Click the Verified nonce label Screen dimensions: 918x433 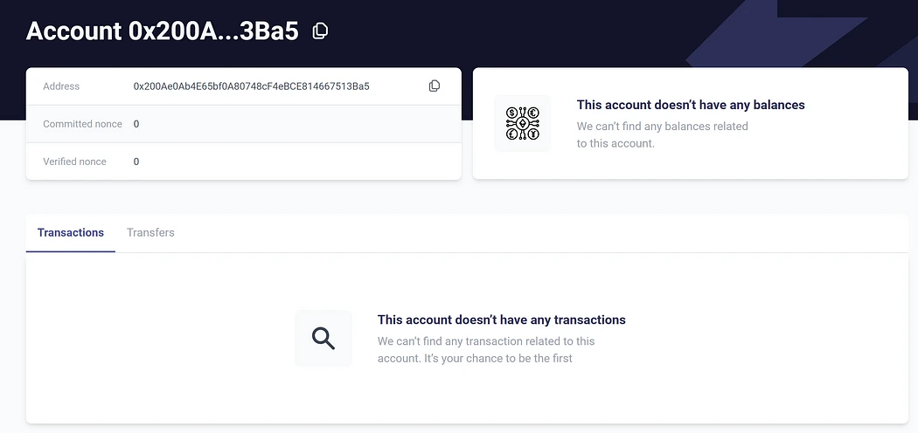coord(75,162)
